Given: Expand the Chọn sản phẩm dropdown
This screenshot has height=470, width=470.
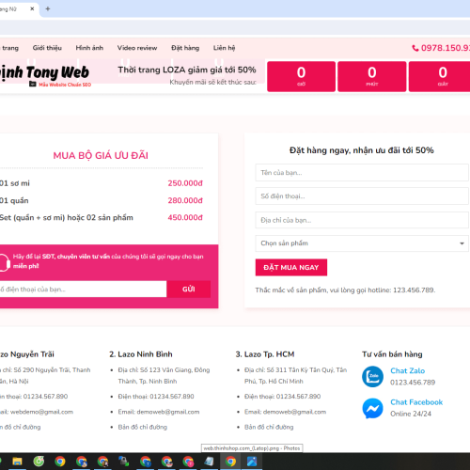Looking at the screenshot, I should click(362, 243).
